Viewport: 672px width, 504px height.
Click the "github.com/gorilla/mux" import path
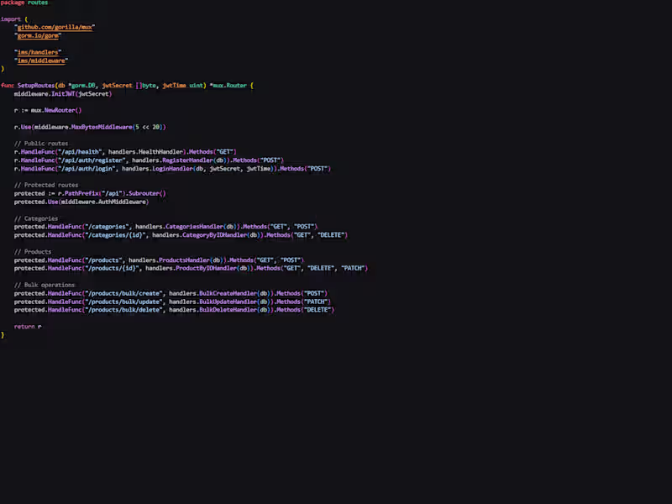tap(55, 27)
